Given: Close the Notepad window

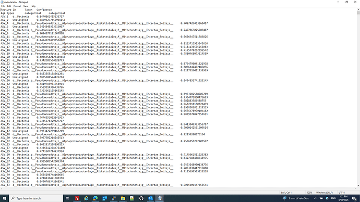Looking at the screenshot, I should coord(355,2).
